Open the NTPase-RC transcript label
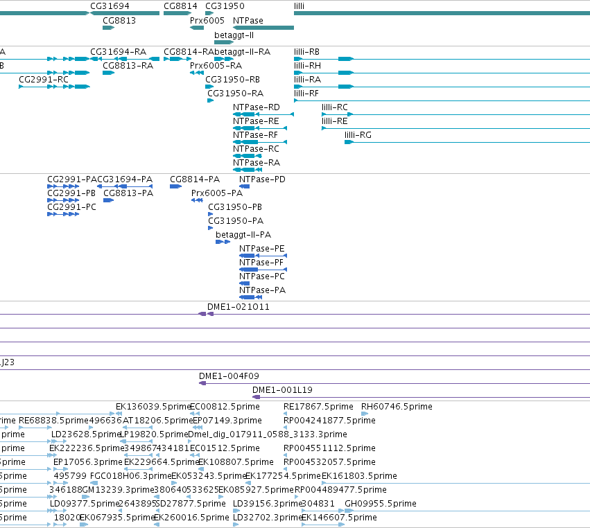The image size is (590, 528). pyautogui.click(x=256, y=149)
